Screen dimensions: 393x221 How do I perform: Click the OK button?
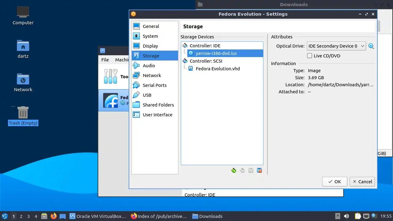coord(335,182)
